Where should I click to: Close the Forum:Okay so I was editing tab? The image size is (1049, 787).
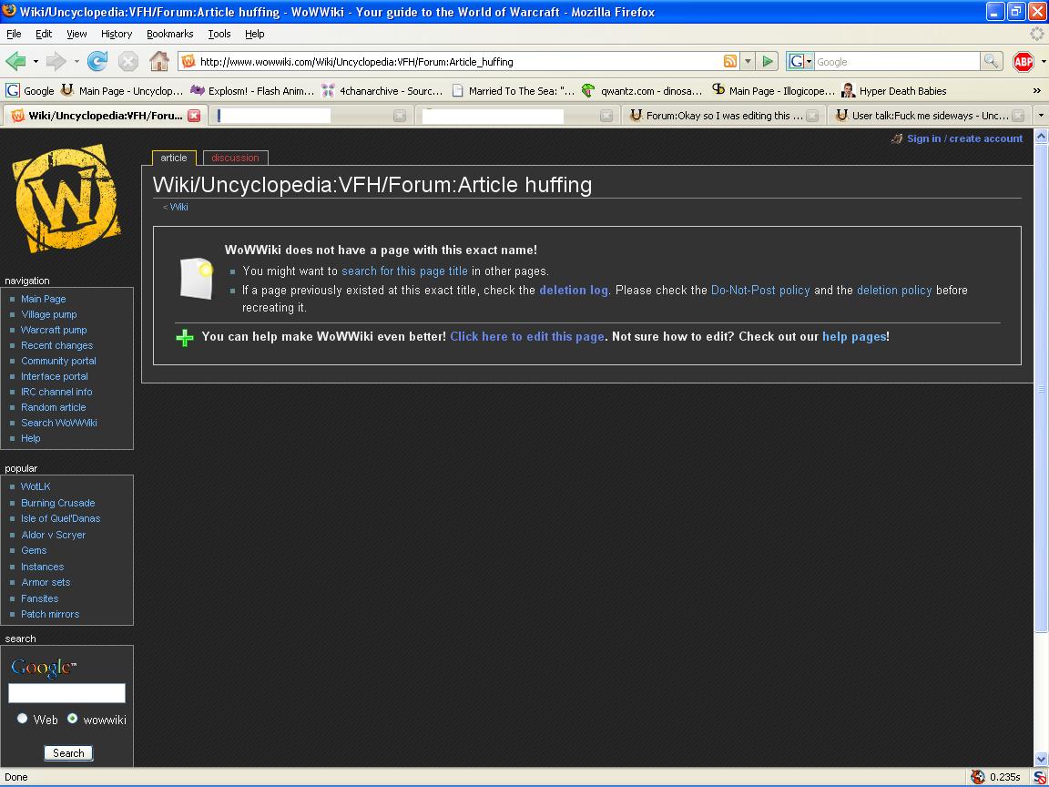pos(812,116)
